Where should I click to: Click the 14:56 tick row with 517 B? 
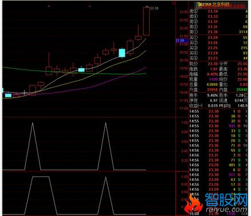[218, 175]
